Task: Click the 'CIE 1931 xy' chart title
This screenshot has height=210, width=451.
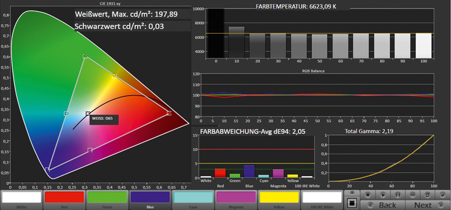Action: coord(110,4)
